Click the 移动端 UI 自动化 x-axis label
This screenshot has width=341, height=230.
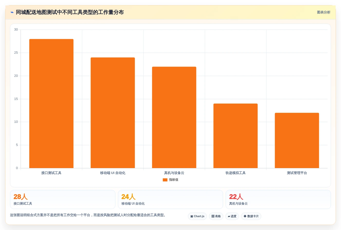[x=113, y=173]
